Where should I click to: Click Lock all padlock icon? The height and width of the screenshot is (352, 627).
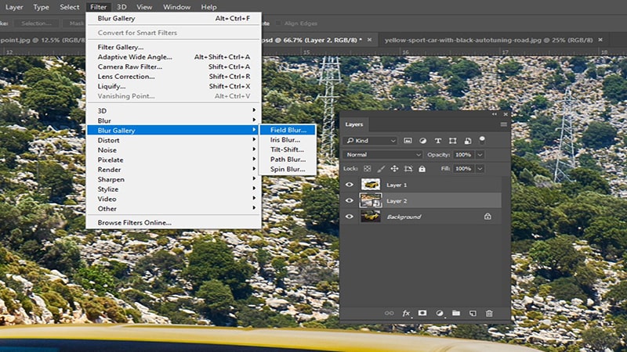tap(422, 169)
